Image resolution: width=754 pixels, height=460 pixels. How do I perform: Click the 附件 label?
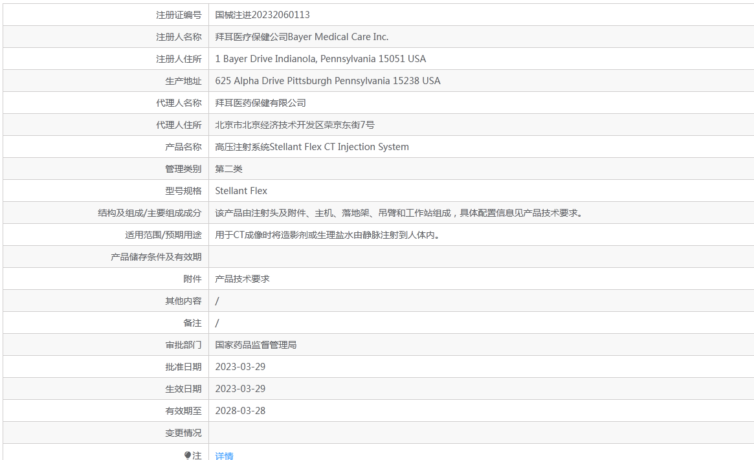click(192, 279)
